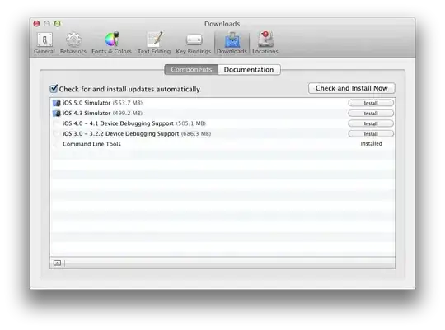Open the Key Bindings preferences
This screenshot has height=330, width=445.
point(194,43)
